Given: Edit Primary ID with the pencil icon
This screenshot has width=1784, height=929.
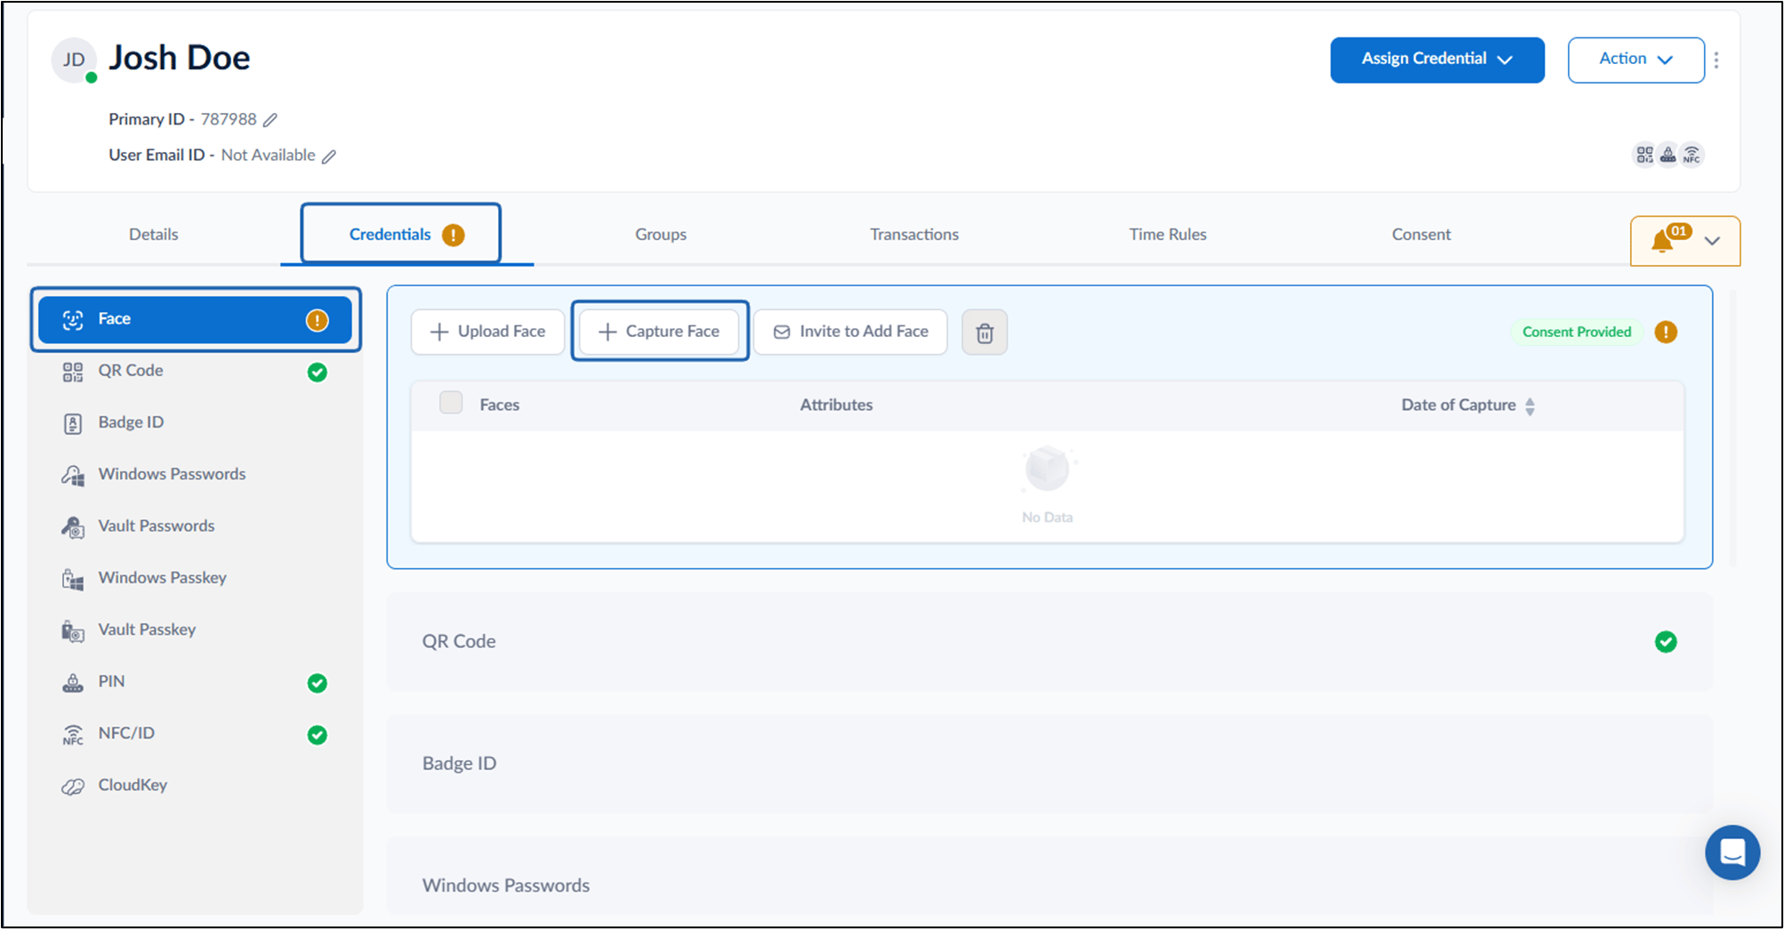Looking at the screenshot, I should click(270, 120).
